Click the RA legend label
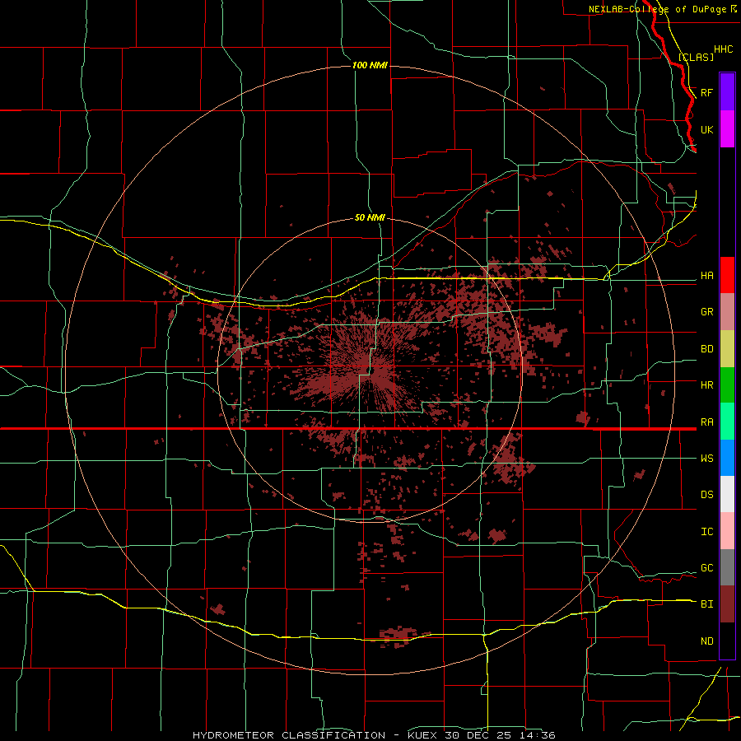741x741 pixels. (706, 422)
